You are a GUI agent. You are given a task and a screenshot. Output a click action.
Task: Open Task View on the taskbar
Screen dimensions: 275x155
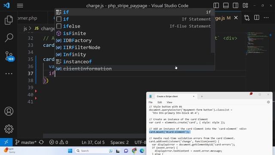pyautogui.click(x=118, y=151)
